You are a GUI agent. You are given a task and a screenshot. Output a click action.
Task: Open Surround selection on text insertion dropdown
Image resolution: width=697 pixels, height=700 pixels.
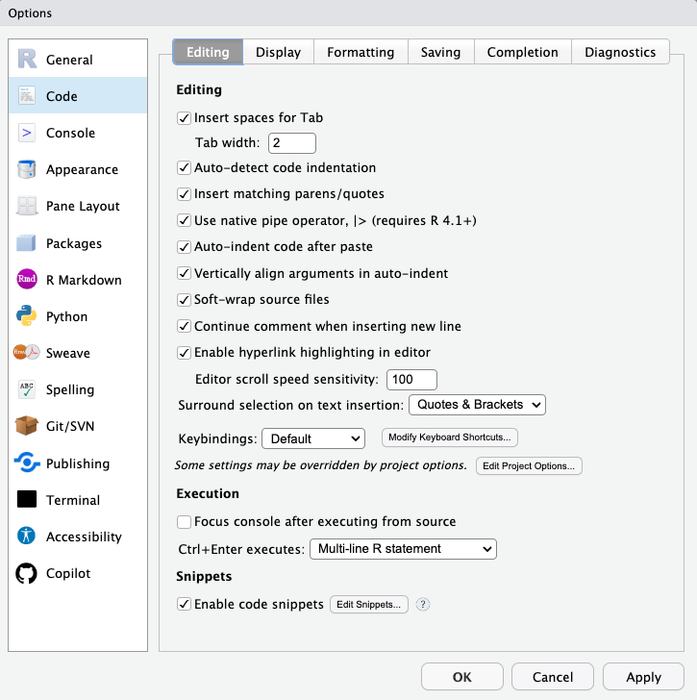tap(477, 405)
